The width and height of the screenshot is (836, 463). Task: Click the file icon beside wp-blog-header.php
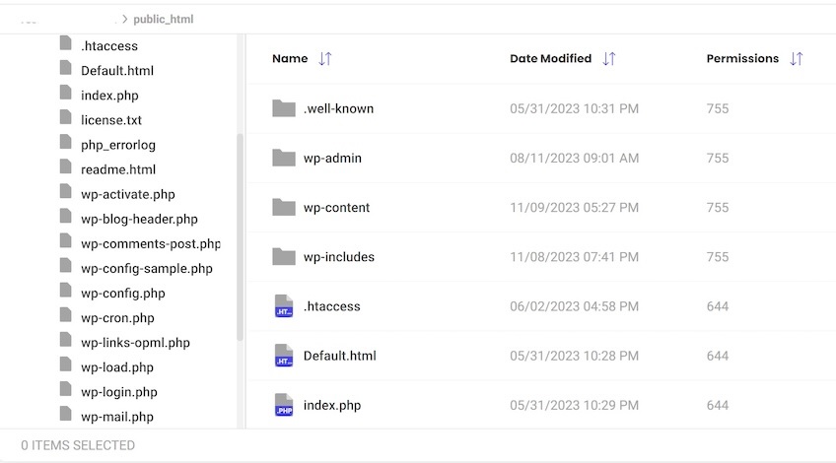click(66, 217)
